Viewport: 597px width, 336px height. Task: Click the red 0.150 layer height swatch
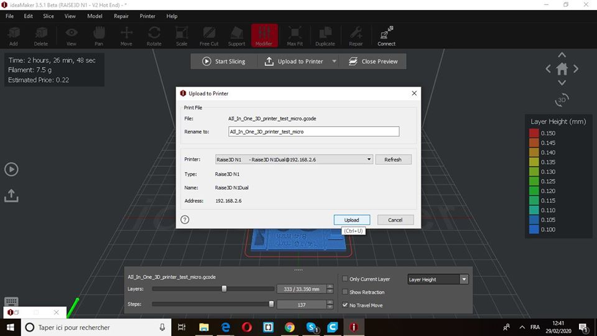point(534,133)
